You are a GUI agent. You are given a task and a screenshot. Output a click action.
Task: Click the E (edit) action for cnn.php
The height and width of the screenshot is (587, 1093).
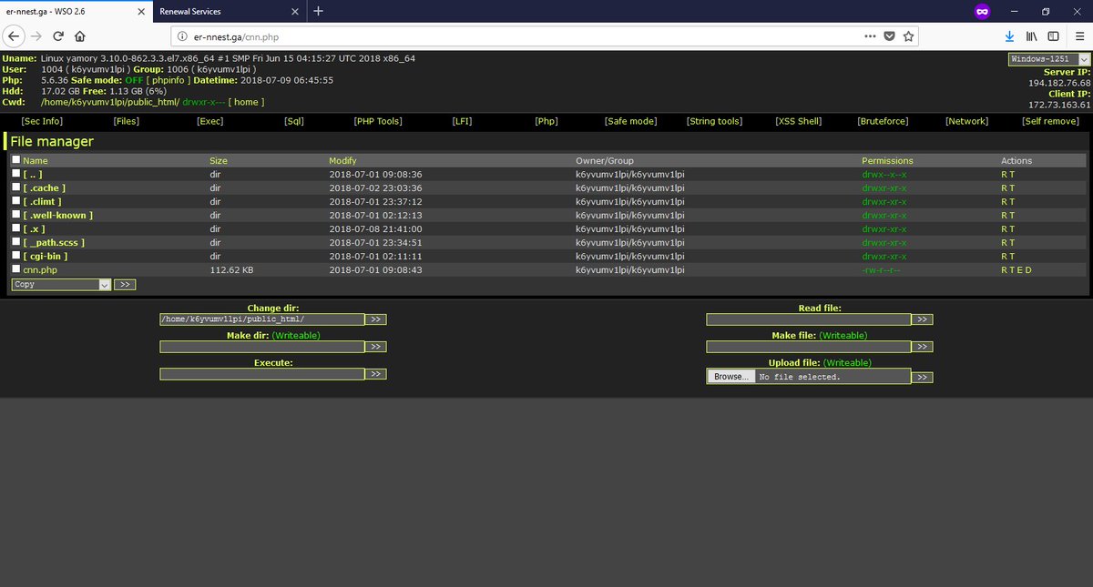(x=1021, y=270)
